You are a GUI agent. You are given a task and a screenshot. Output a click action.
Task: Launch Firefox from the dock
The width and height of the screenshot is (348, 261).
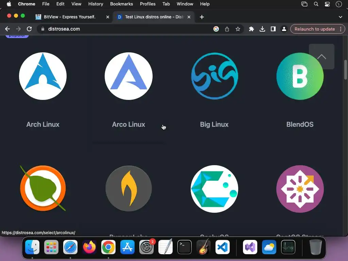(x=89, y=247)
